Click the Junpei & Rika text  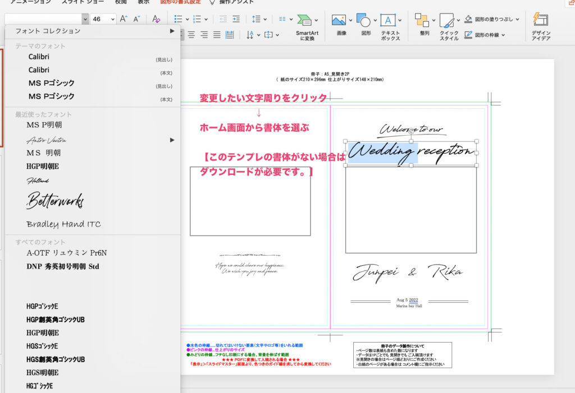coord(408,272)
